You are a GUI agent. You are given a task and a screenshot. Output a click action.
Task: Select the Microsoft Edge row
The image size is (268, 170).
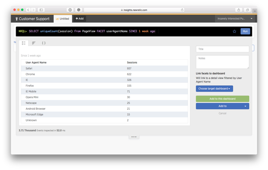[x=105, y=115]
